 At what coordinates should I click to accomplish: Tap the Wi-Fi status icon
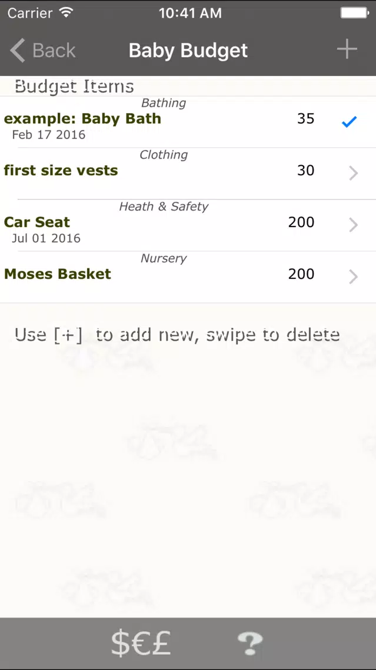[x=66, y=12]
